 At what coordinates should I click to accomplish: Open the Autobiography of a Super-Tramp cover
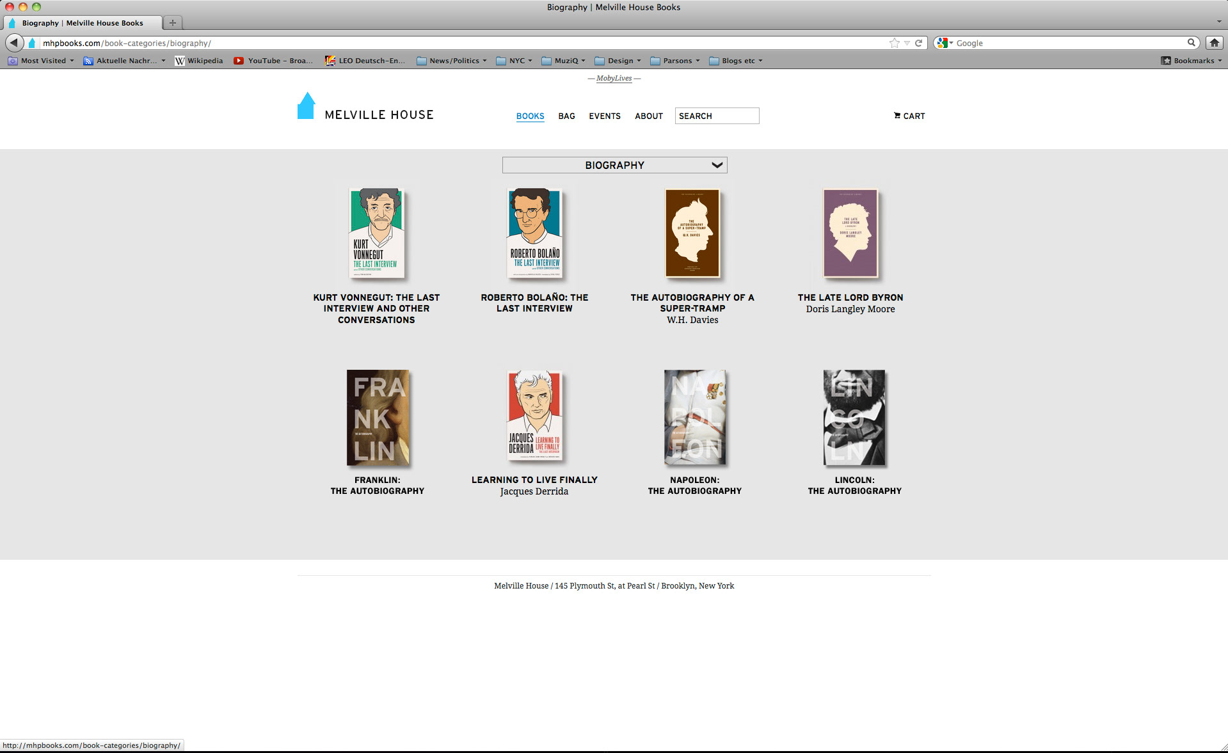tap(692, 234)
